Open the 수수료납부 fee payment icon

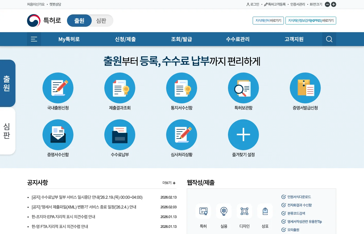coord(120,134)
